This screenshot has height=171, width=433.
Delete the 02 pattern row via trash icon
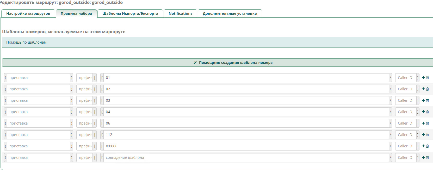tap(427, 89)
